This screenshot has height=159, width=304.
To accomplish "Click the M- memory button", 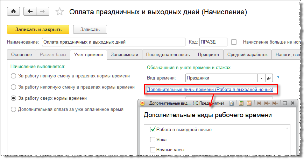I will click(x=275, y=103).
